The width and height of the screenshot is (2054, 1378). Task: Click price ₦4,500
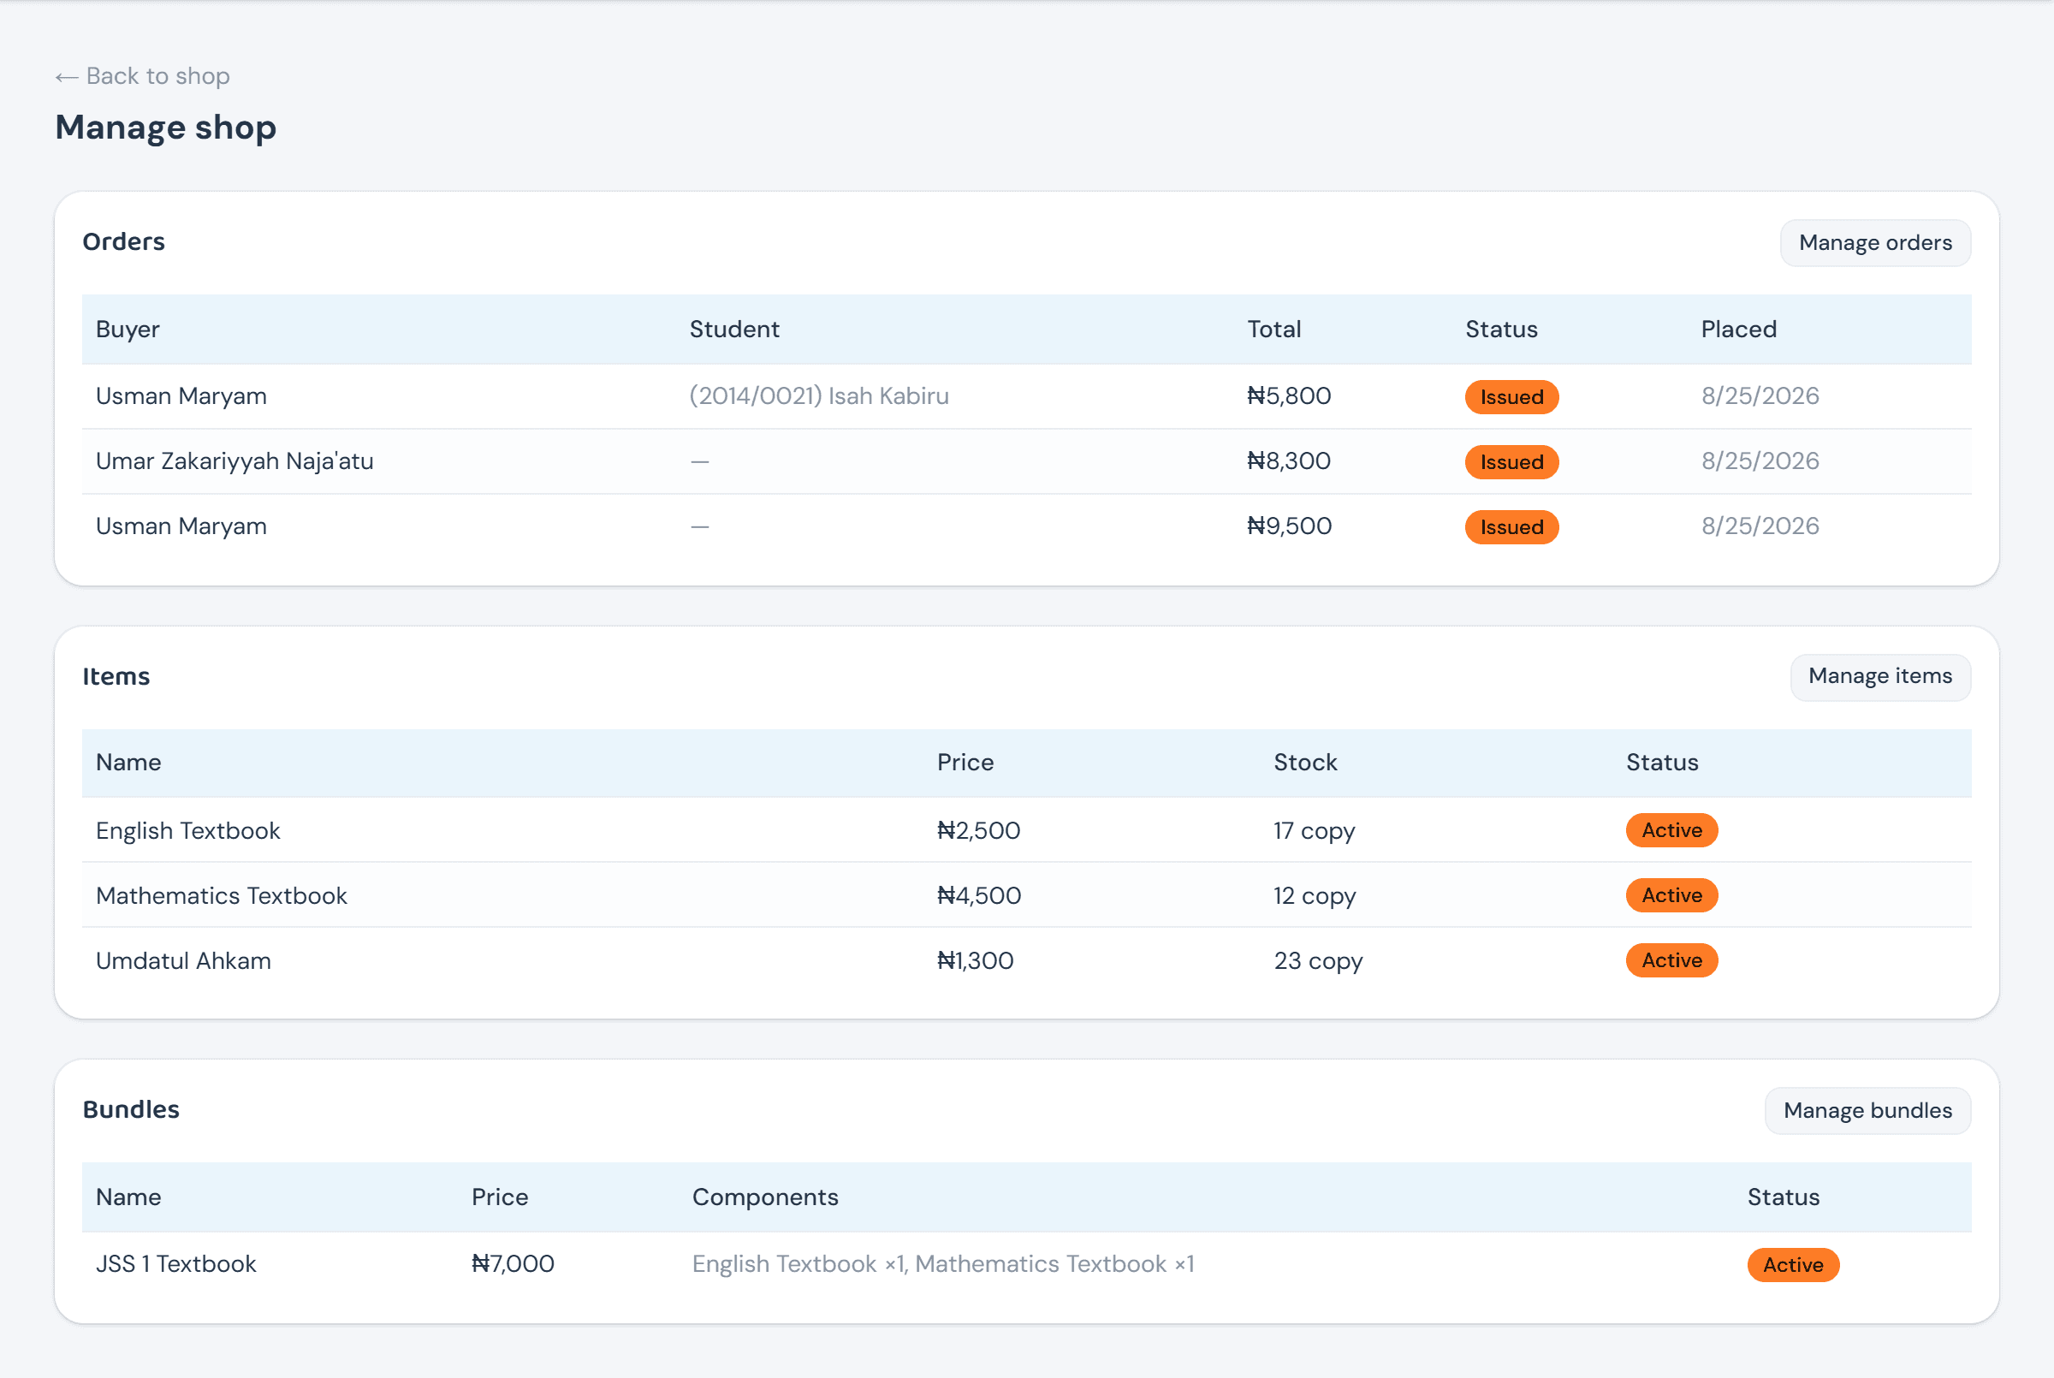(x=979, y=894)
